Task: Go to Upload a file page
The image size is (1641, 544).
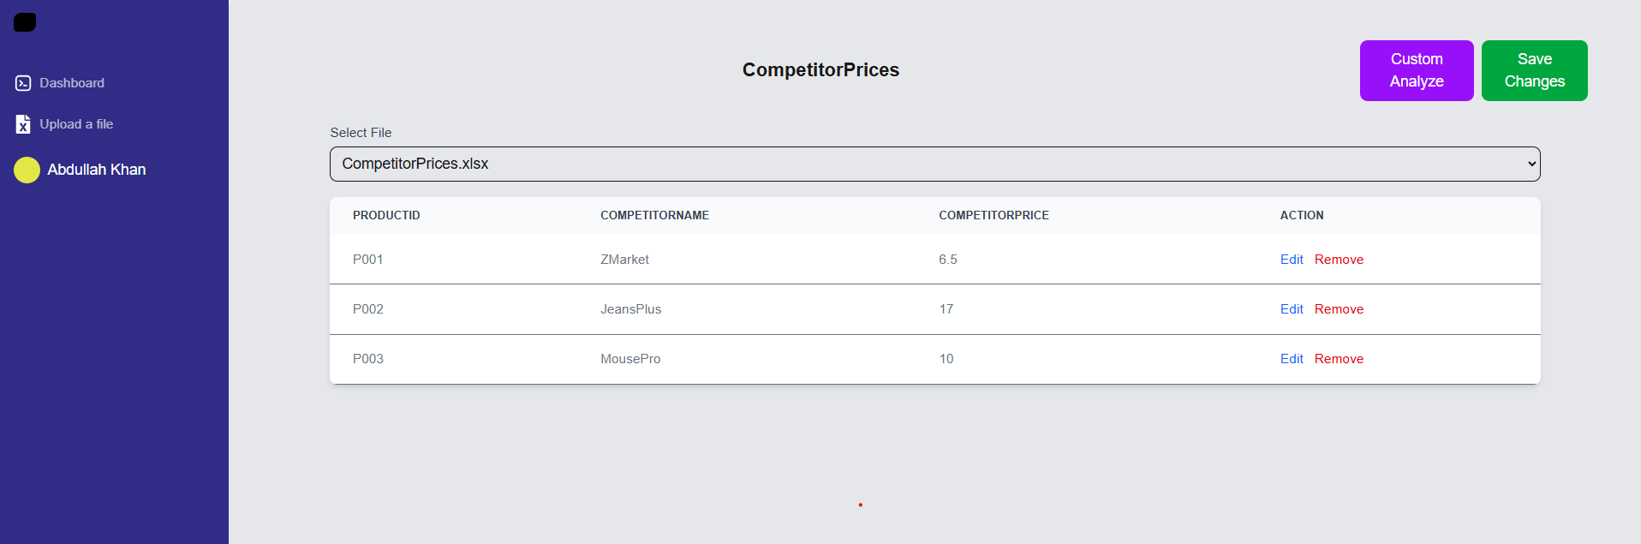Action: point(76,124)
